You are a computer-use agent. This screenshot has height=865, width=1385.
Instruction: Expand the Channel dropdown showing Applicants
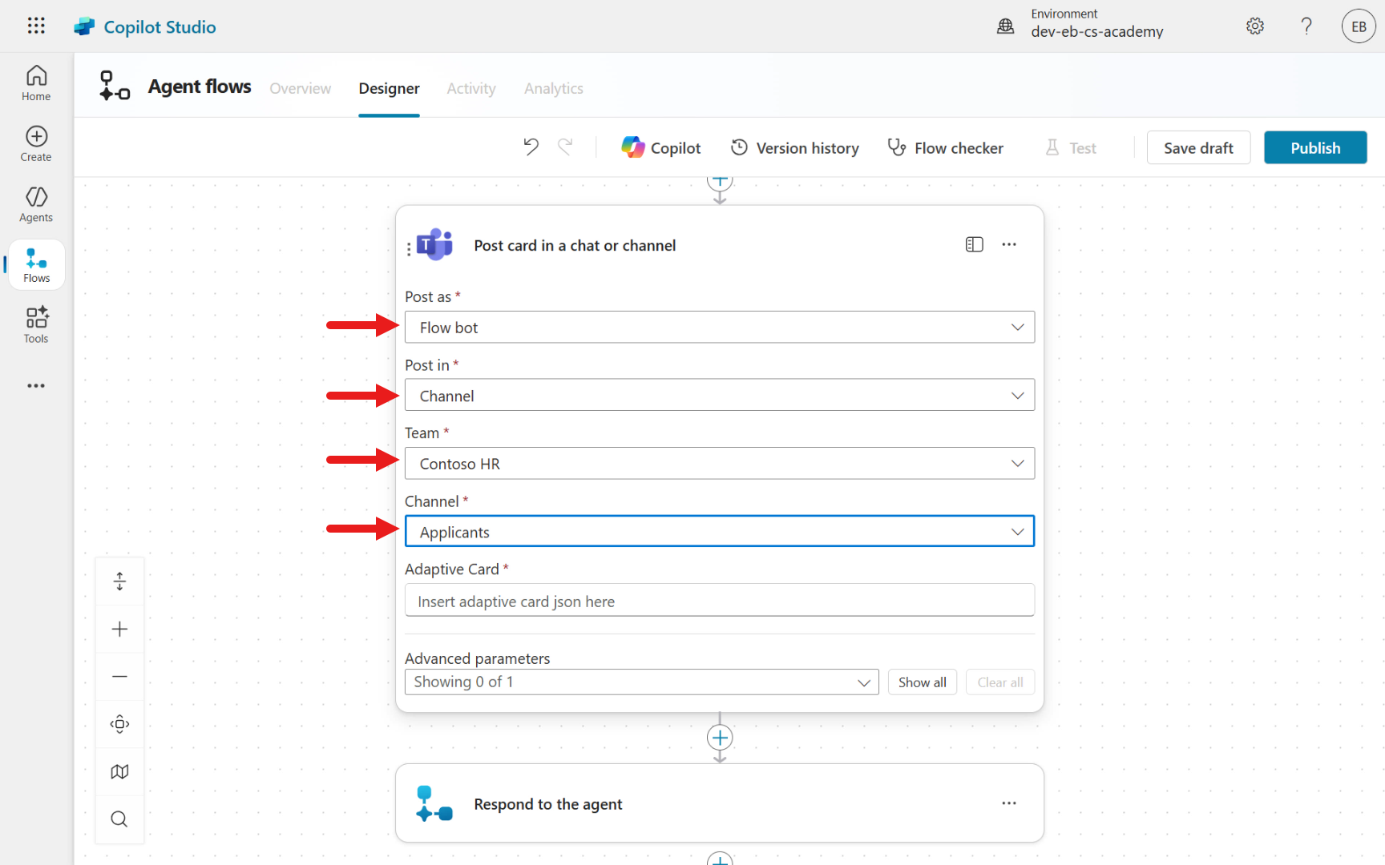pos(719,532)
